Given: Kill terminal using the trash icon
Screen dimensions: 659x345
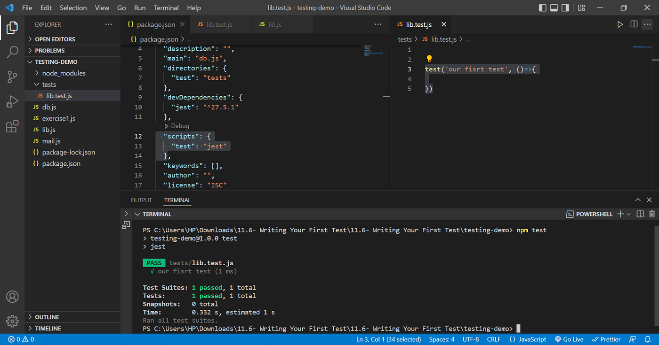Looking at the screenshot, I should coord(652,214).
